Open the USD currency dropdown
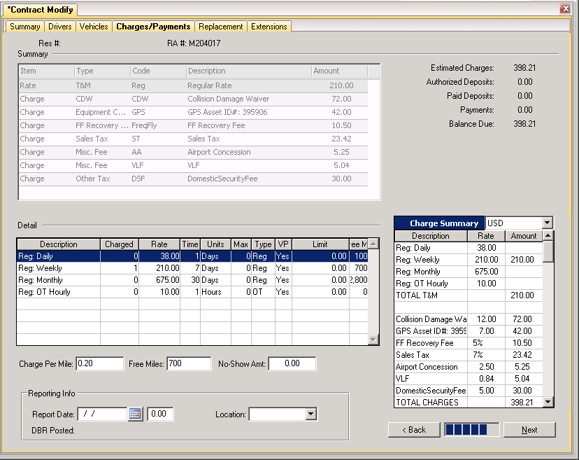 tap(548, 223)
